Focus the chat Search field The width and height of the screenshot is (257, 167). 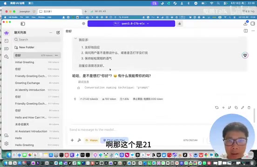click(37, 39)
